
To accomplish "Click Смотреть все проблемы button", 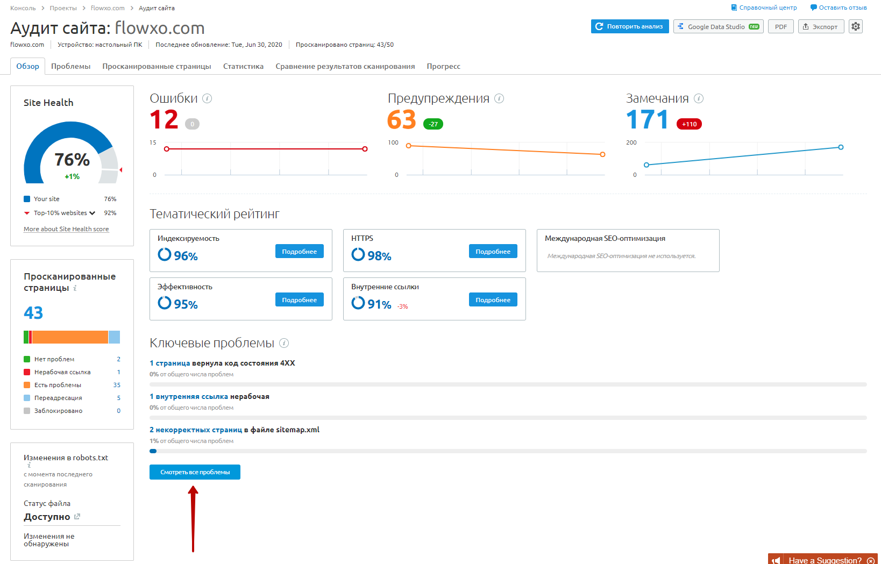I will tap(195, 472).
